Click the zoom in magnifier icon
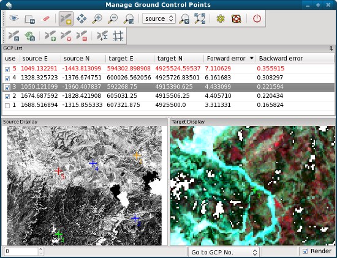This screenshot has width=337, height=258. (97, 19)
